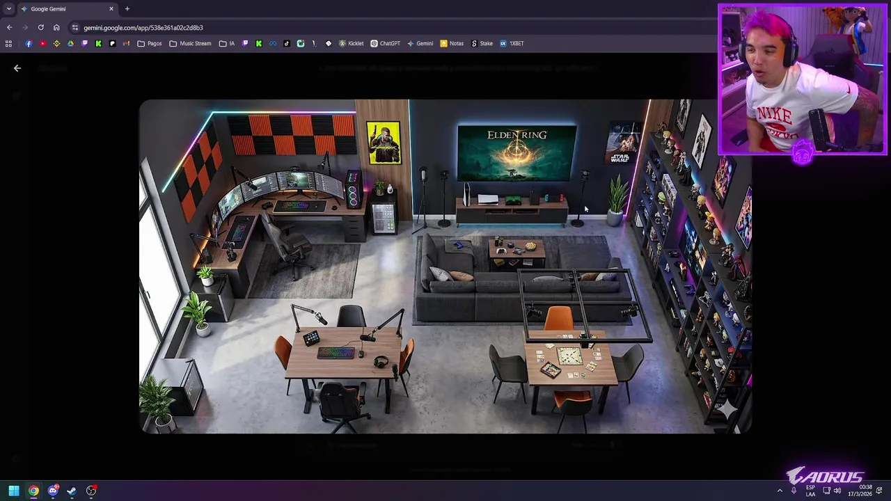This screenshot has width=891, height=501.
Task: Close the Google Gemini tab
Action: pos(111,8)
